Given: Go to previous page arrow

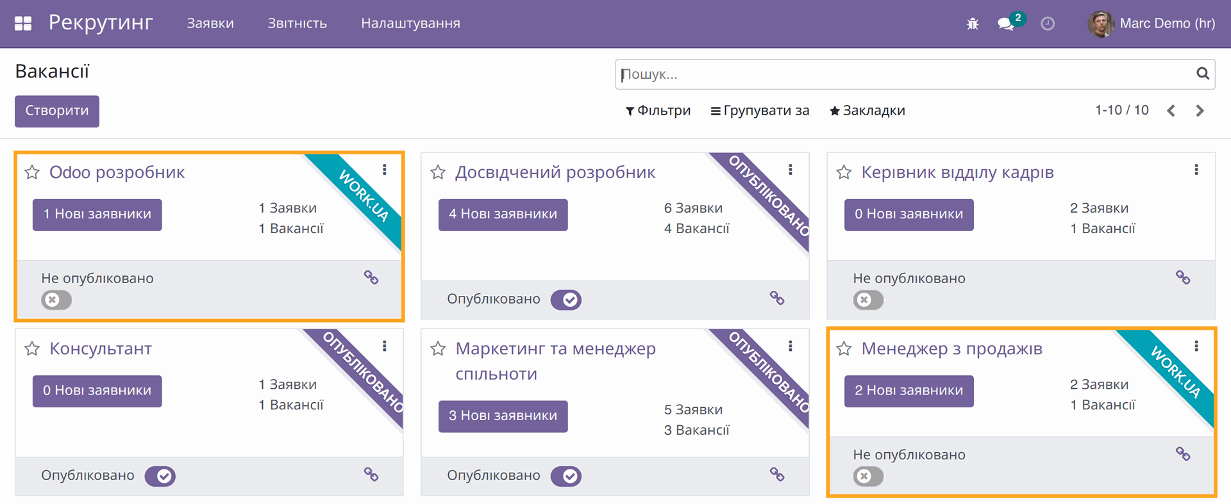Looking at the screenshot, I should pyautogui.click(x=1171, y=111).
